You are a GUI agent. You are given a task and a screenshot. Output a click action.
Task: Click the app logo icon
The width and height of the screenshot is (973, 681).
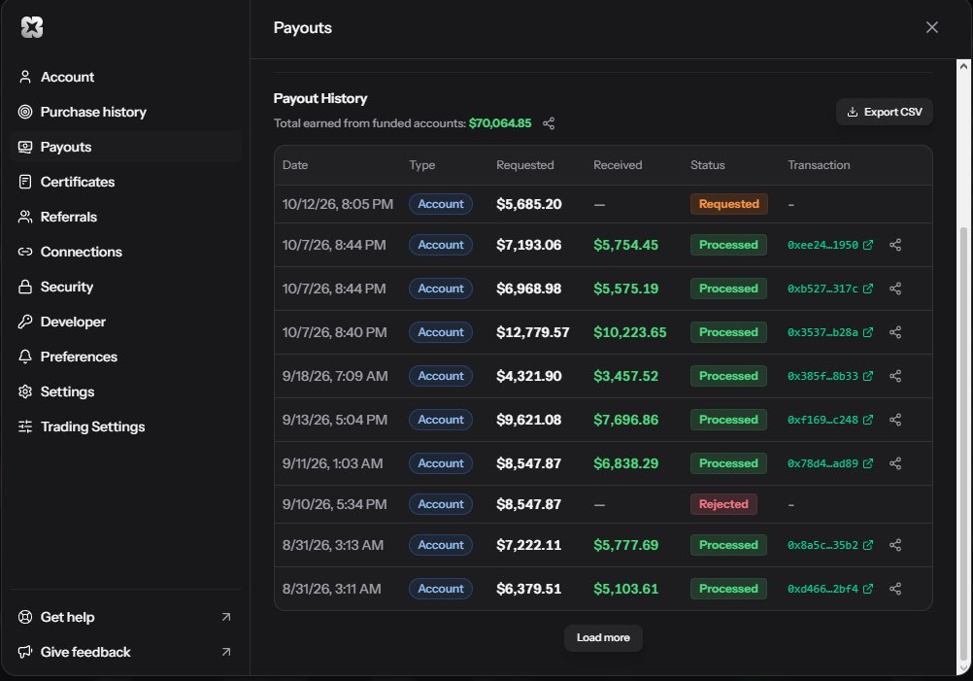point(32,27)
